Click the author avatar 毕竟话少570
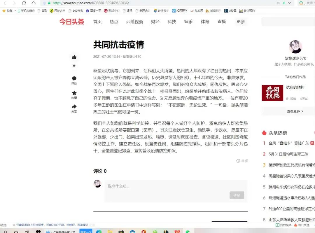The height and width of the screenshot is (233, 315). (295, 47)
